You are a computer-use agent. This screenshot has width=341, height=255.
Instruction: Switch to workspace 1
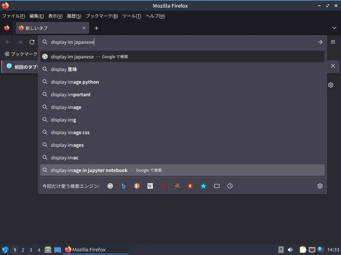point(15,250)
